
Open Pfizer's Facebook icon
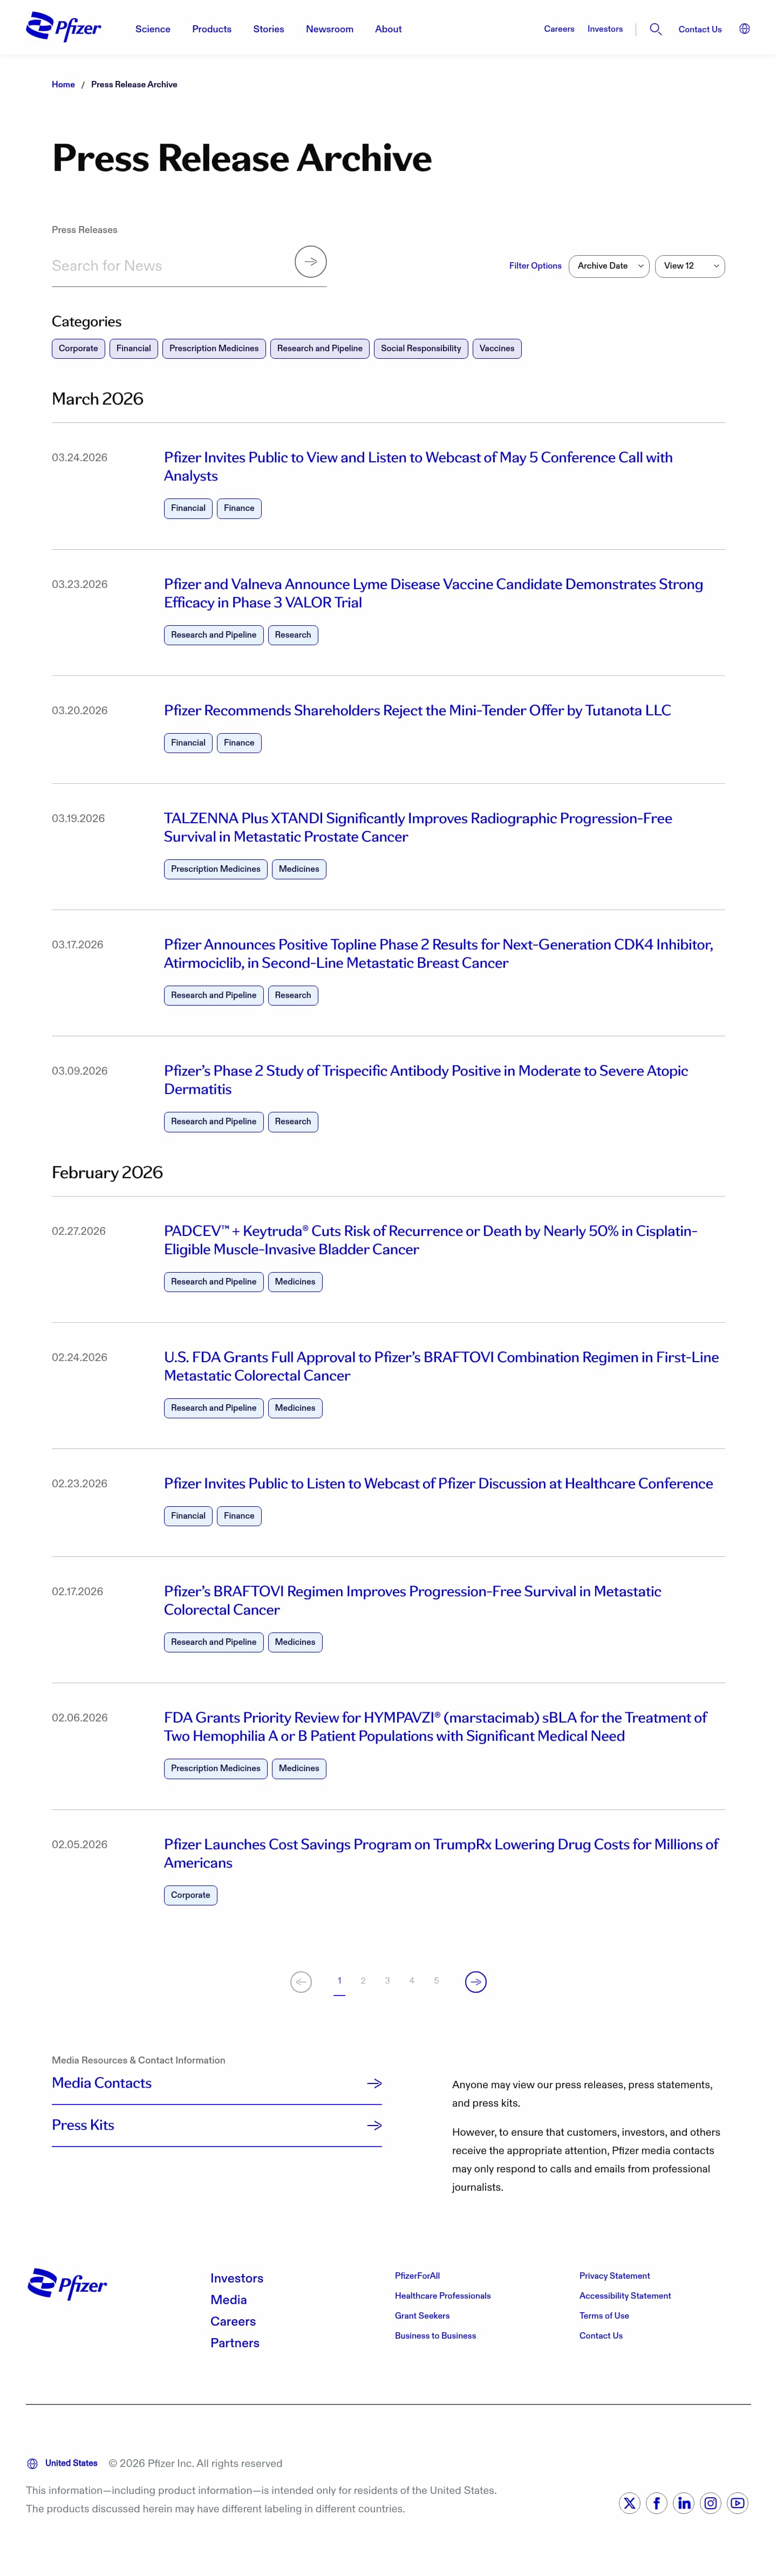click(657, 2502)
